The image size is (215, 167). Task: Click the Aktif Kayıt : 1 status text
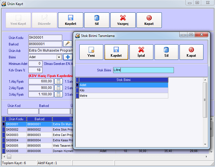tap(47, 163)
